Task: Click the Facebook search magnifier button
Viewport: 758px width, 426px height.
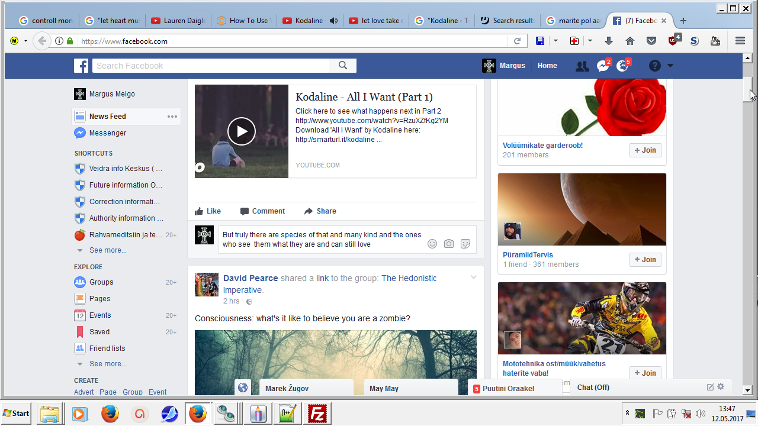Action: [343, 66]
